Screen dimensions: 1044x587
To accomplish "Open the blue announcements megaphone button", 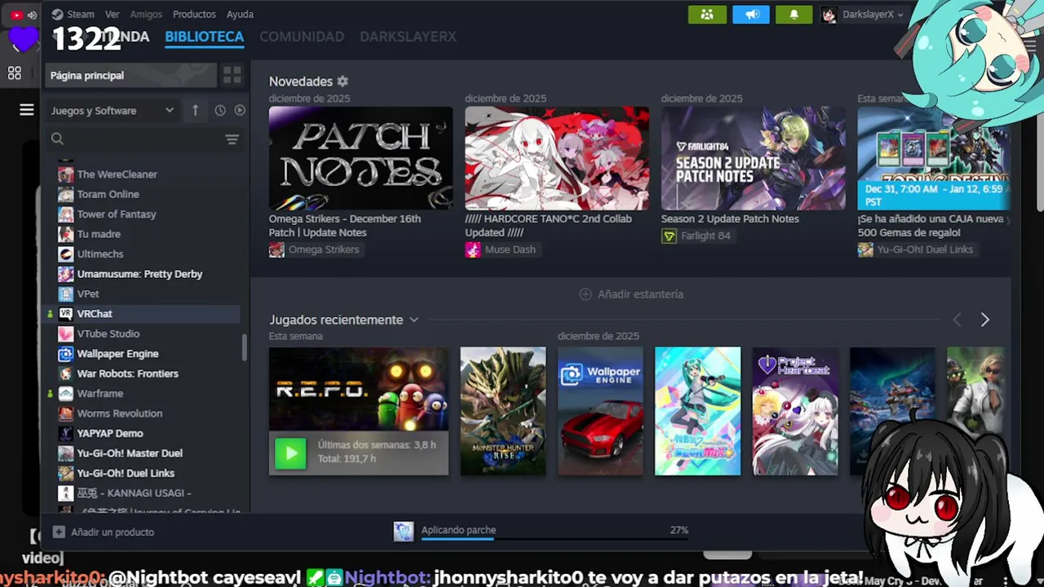I will pos(751,15).
